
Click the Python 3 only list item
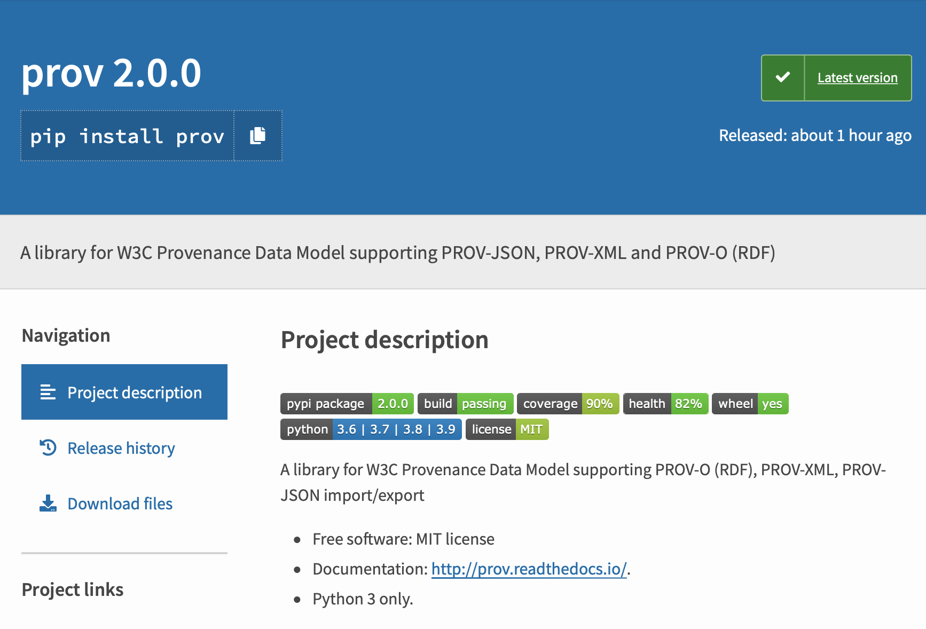click(x=363, y=599)
